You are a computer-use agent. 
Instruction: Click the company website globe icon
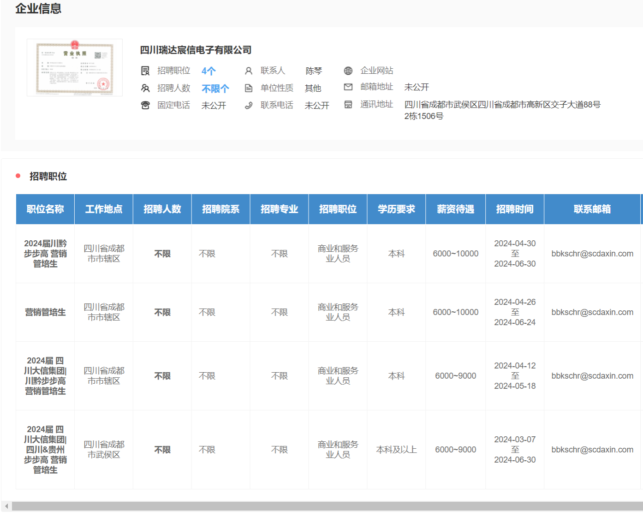coord(348,71)
